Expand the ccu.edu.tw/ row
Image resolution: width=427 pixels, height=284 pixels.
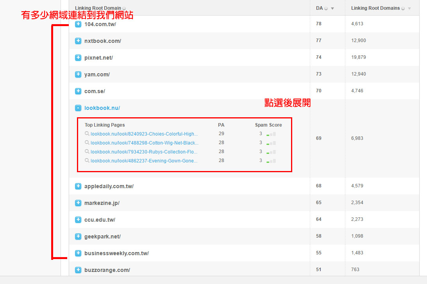point(78,220)
